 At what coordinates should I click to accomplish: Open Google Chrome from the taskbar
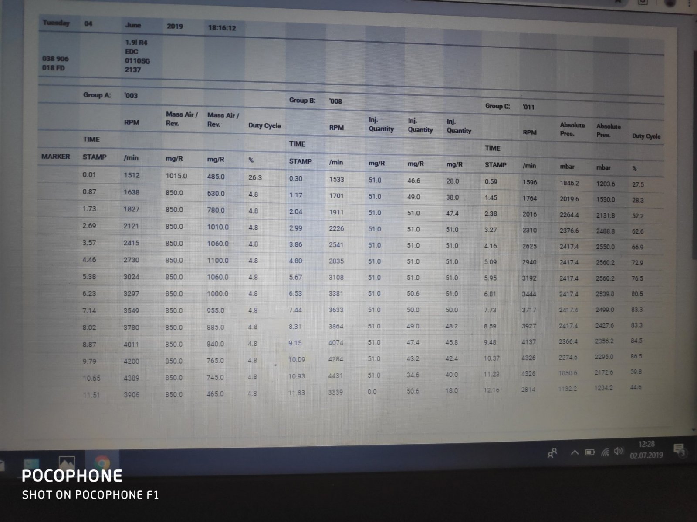point(102,462)
